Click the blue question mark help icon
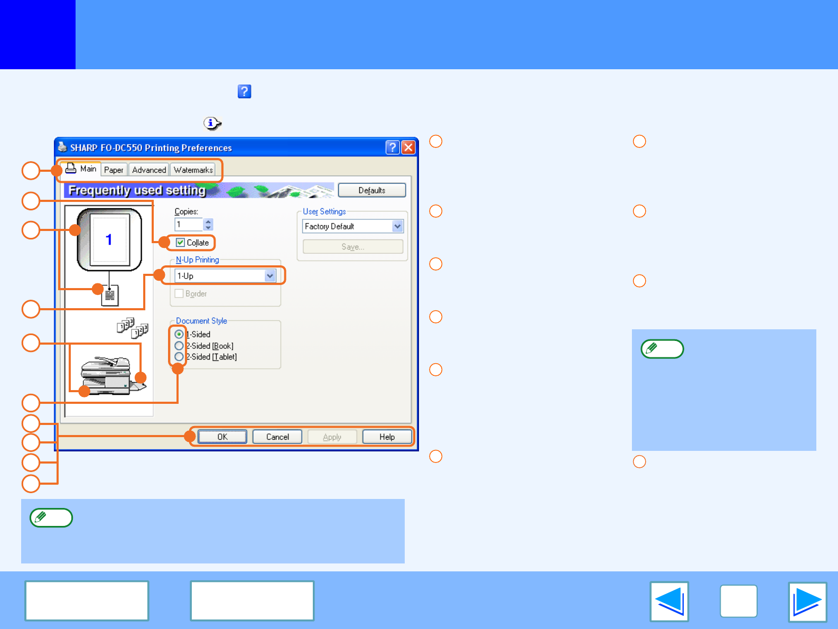 point(244,91)
